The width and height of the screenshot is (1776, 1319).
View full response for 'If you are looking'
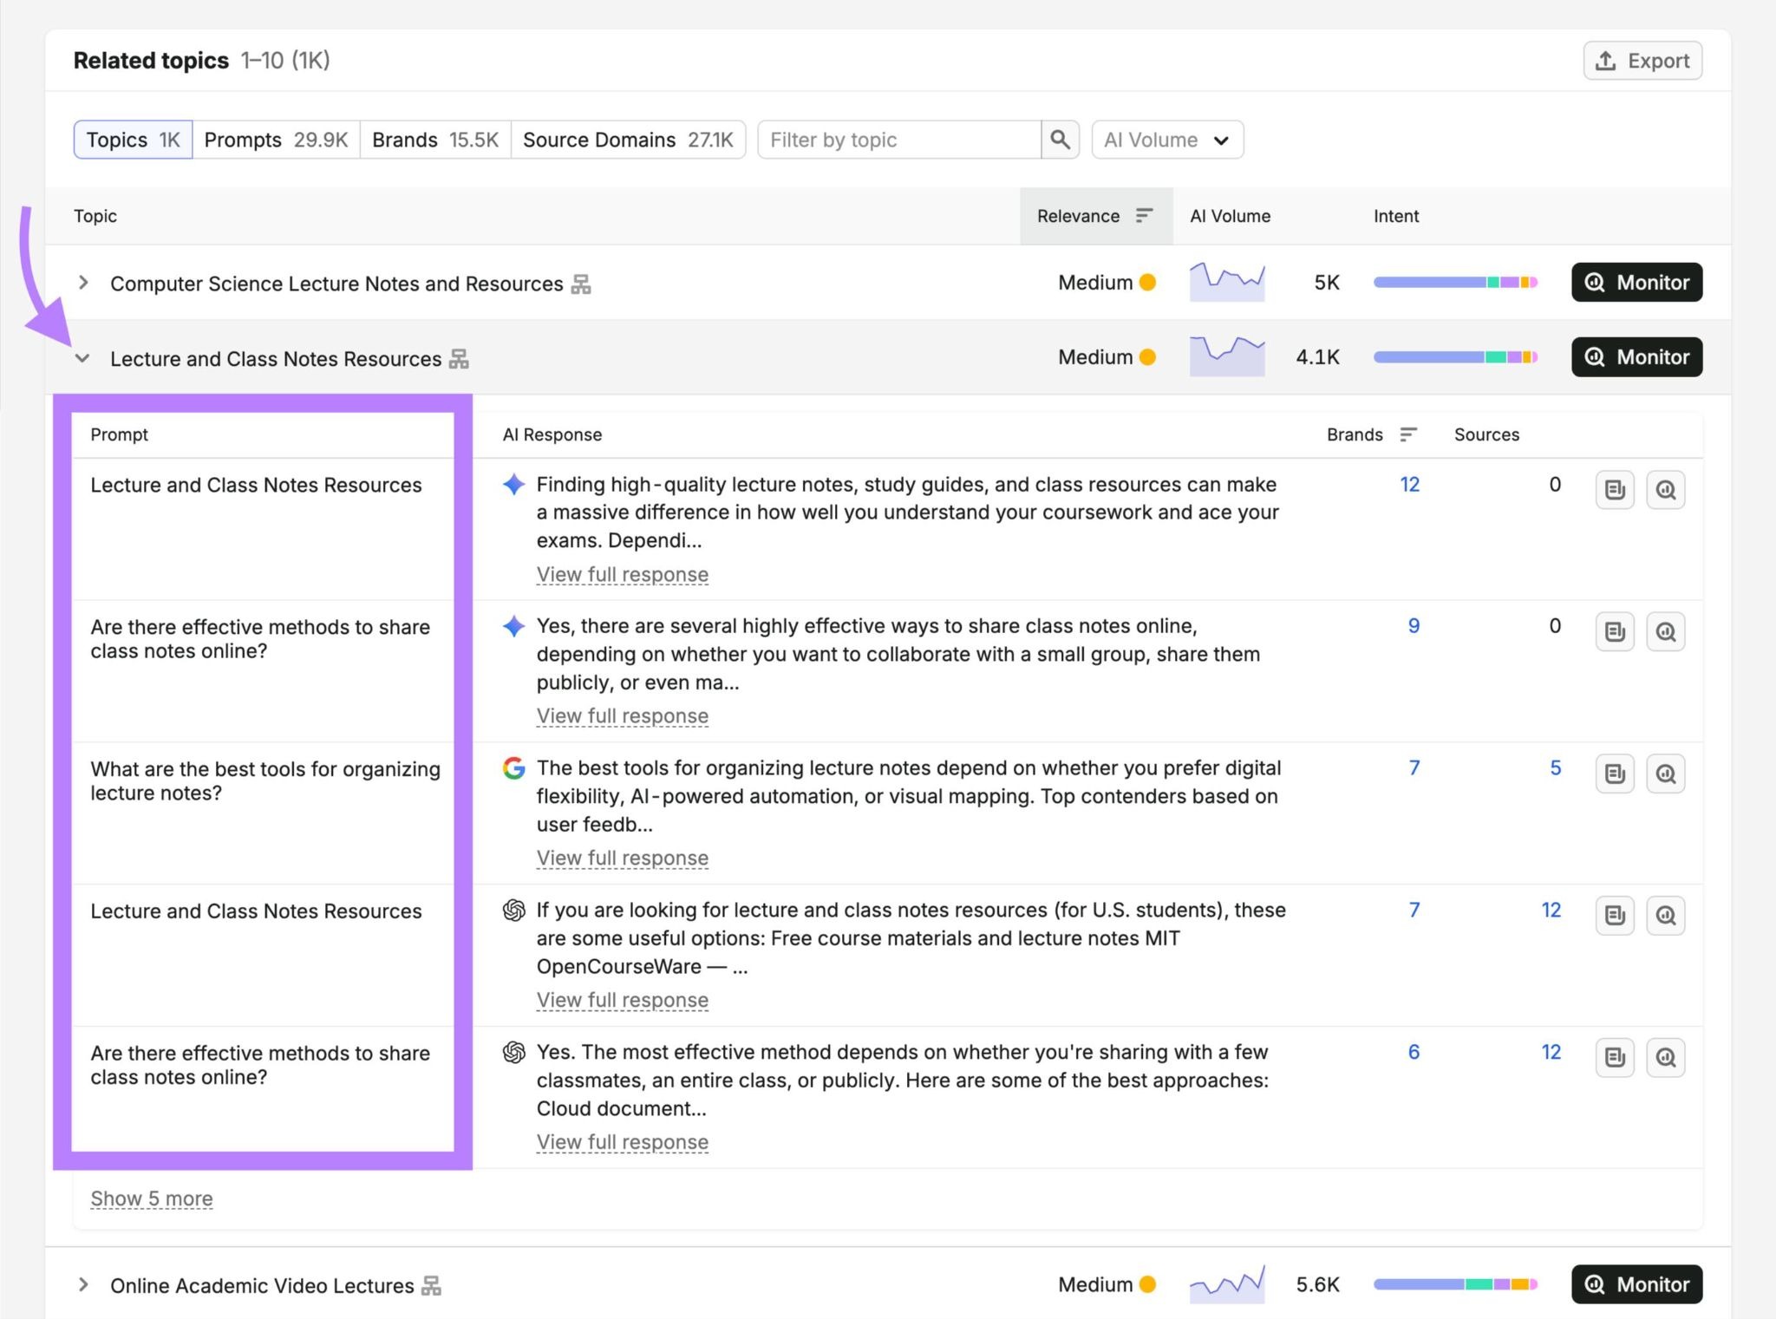point(623,1001)
